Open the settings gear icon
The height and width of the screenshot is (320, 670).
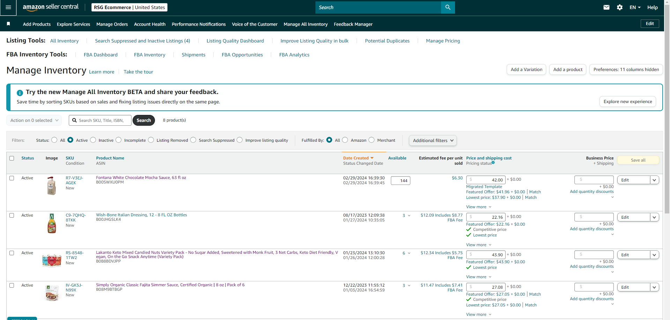620,7
